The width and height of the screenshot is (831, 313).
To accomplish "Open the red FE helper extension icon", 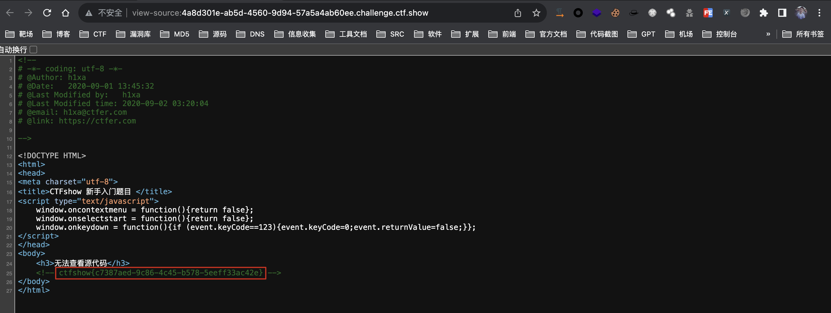I will click(708, 13).
